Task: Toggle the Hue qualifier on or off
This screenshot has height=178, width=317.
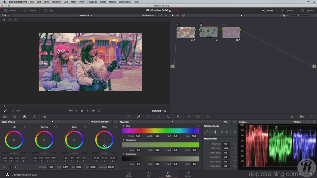Action: [x=123, y=126]
